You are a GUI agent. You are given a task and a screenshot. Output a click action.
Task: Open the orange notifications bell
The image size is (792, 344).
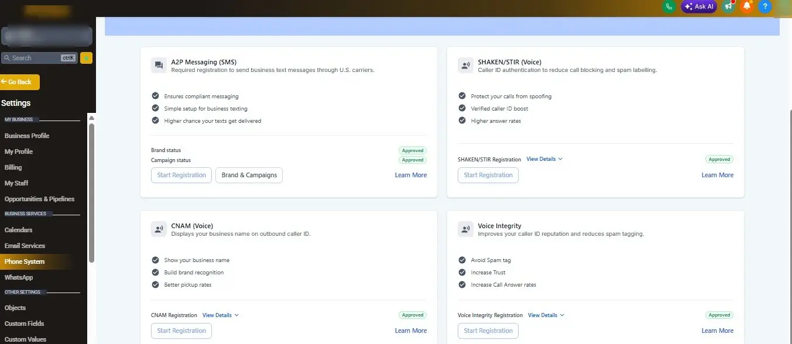tap(746, 6)
